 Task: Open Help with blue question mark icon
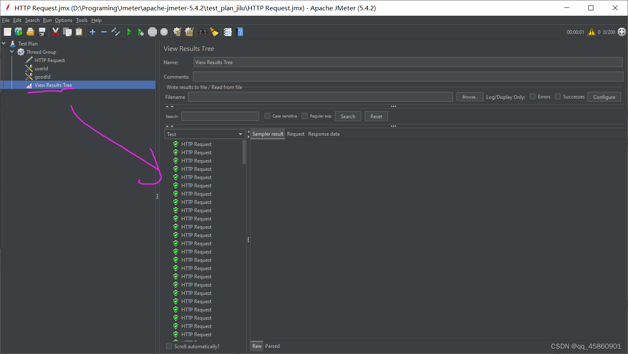pos(240,32)
